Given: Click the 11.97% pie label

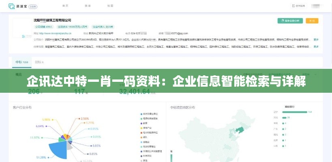Looking at the screenshot, I should (x=35, y=138).
